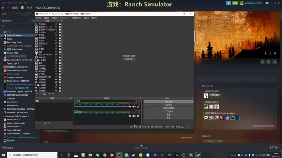282x158 pixels.
Task: Toggle visibility eye of CSGO覆盖 source
Action: click(x=56, y=68)
